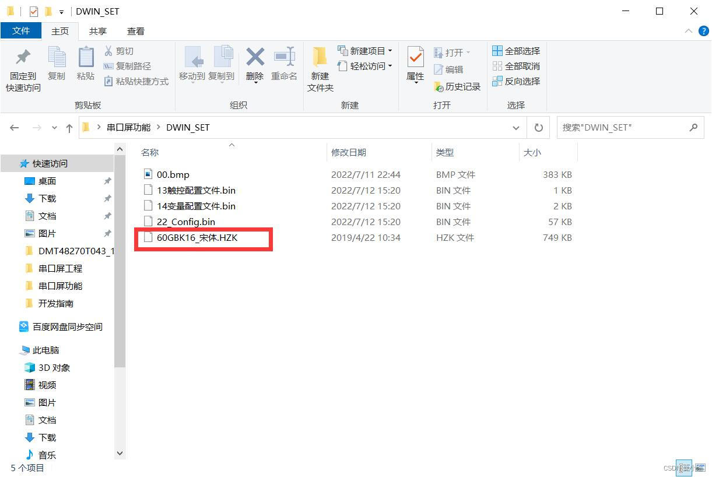Click Move to (移动到) icon
The width and height of the screenshot is (712, 477).
click(193, 57)
